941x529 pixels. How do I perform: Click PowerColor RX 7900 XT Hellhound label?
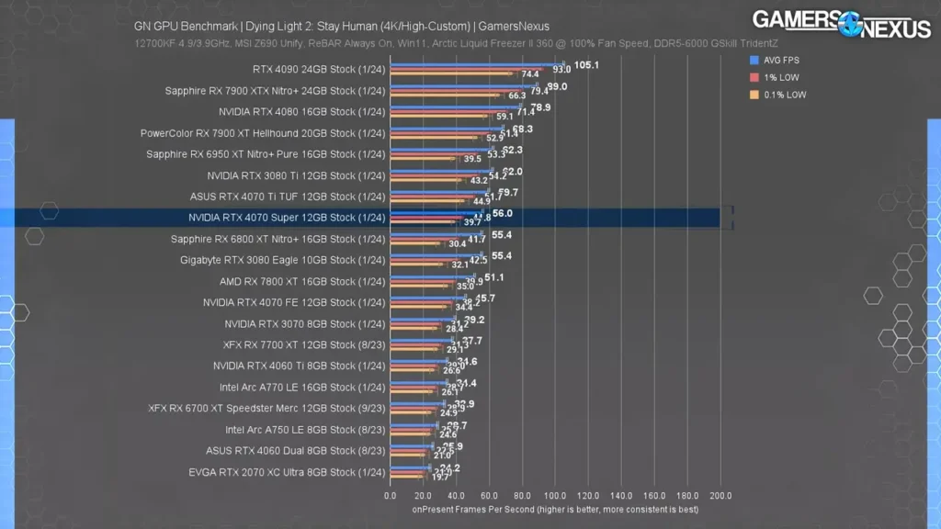click(x=263, y=133)
